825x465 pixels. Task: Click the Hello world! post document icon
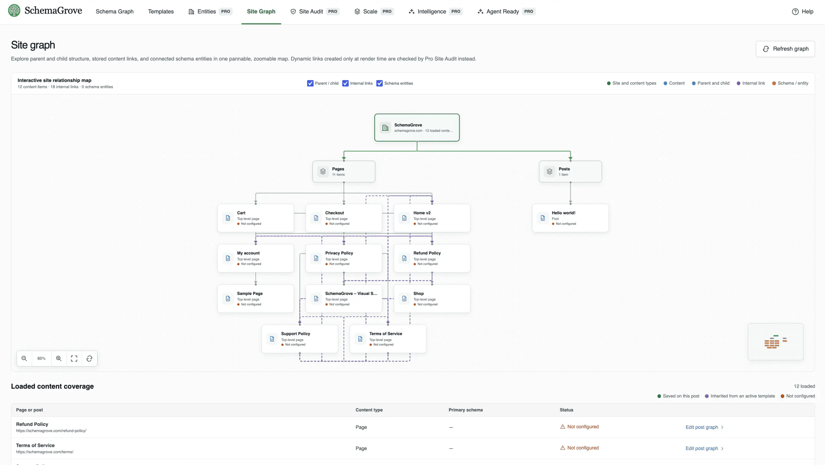tap(543, 218)
